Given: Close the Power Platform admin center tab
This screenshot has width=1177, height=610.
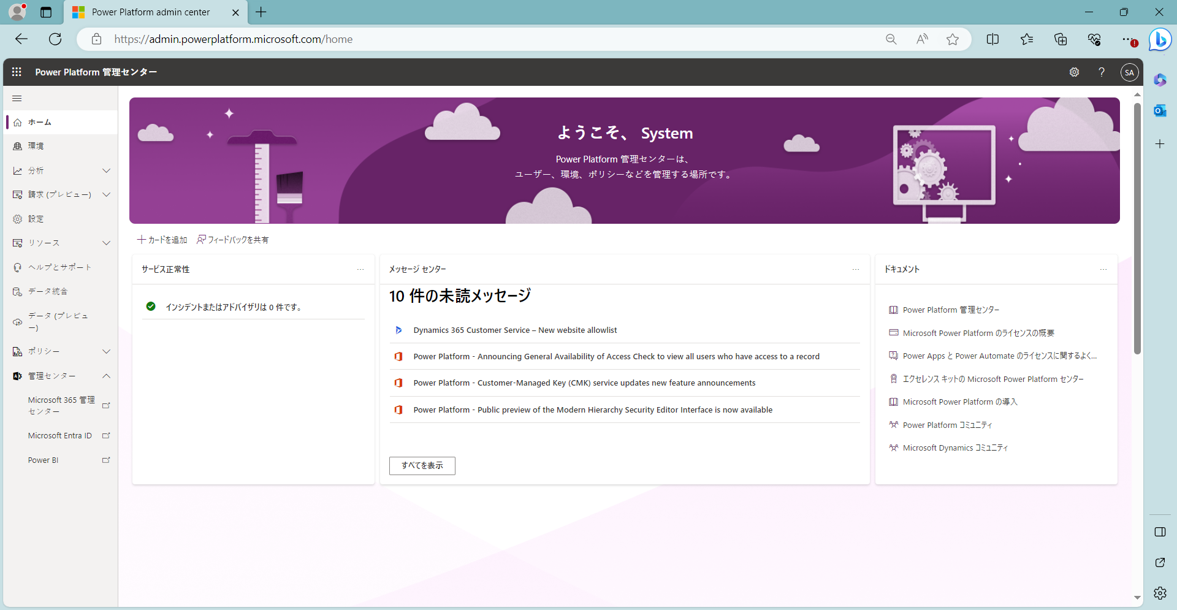Looking at the screenshot, I should coord(235,12).
